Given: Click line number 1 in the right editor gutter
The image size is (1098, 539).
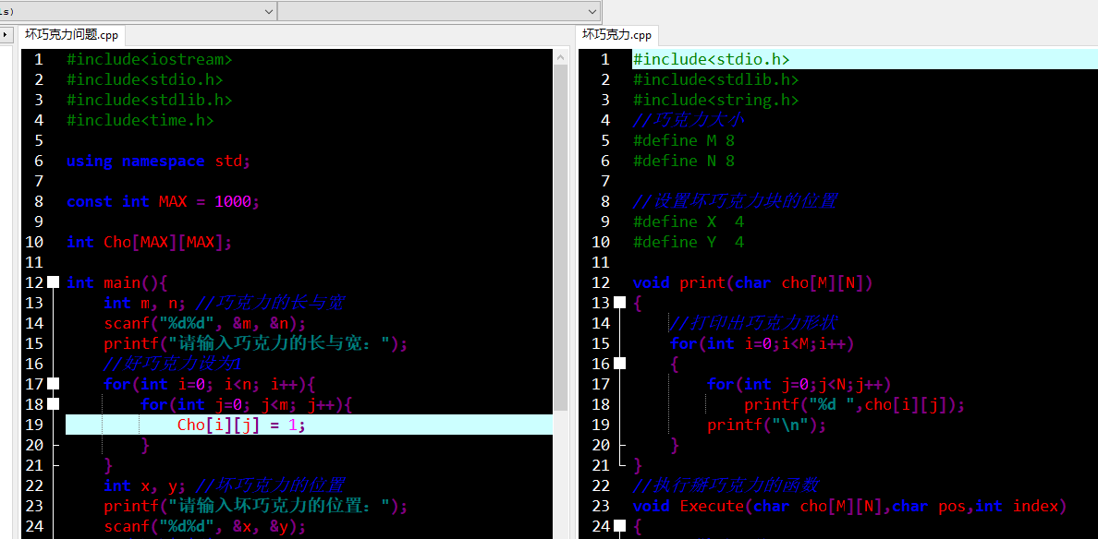Looking at the screenshot, I should pos(605,58).
